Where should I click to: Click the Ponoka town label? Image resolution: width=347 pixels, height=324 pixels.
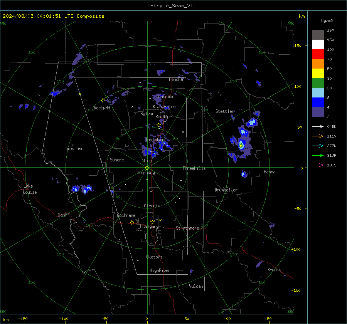tap(176, 79)
